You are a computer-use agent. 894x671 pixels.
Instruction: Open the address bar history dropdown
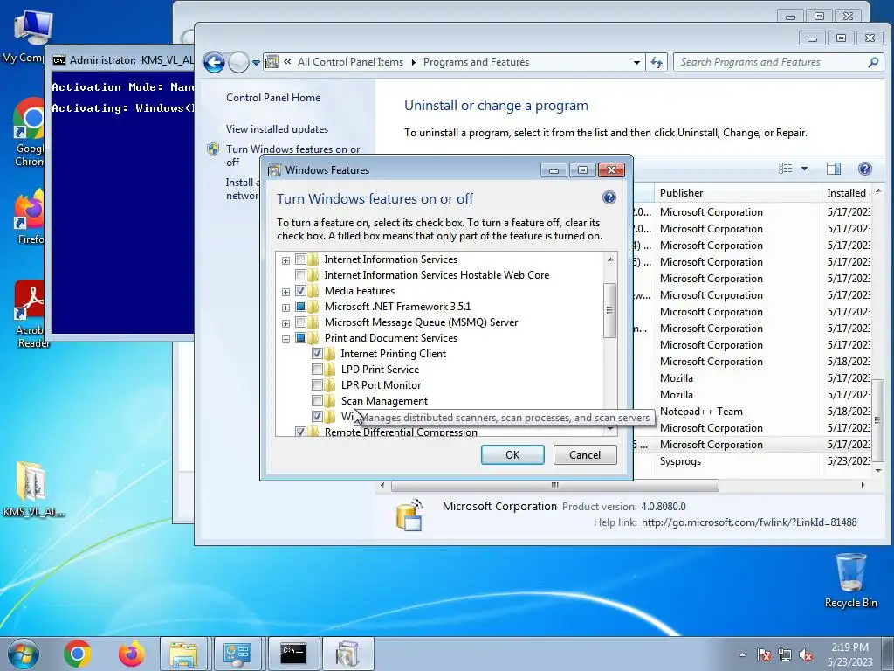tap(636, 62)
